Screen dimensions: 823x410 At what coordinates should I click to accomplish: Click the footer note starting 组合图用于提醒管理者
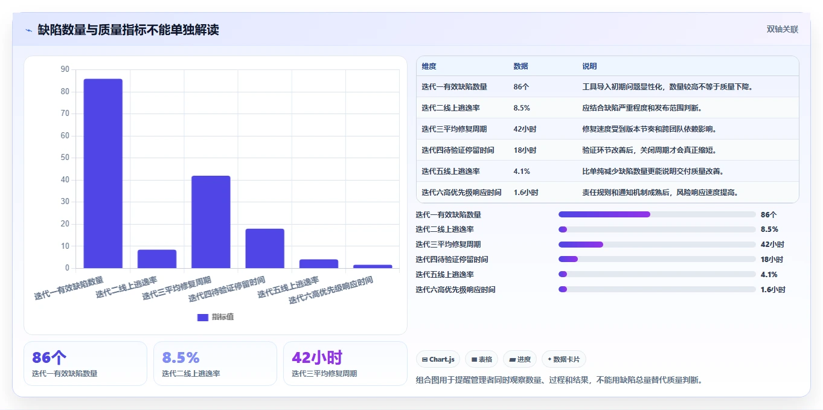coord(559,380)
